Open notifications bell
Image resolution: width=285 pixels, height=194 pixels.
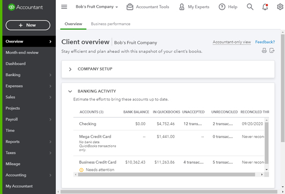pyautogui.click(x=265, y=7)
